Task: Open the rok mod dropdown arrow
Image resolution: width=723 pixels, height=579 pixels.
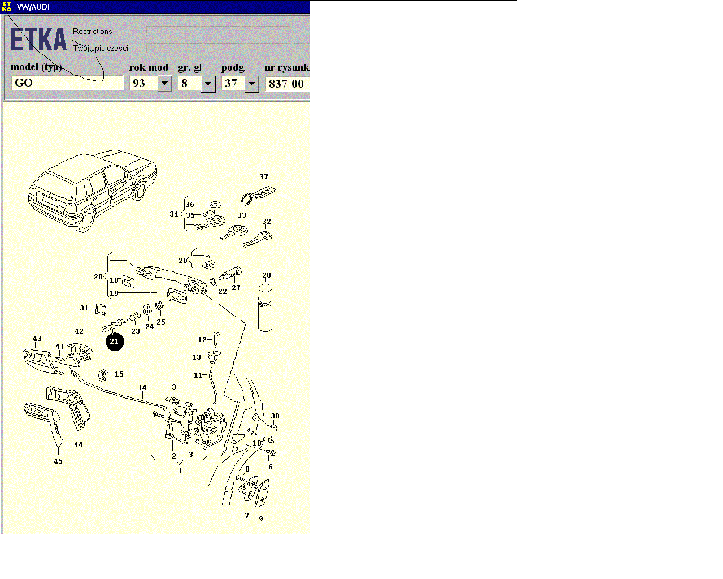Action: point(164,84)
